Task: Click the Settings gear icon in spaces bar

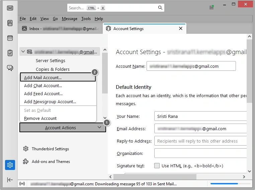Action: click(10, 165)
